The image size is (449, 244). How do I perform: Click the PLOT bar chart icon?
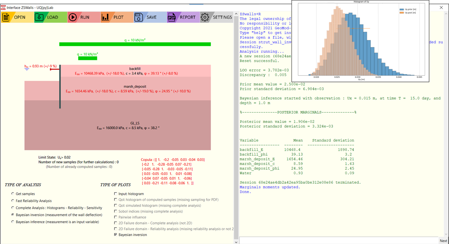tap(106, 17)
